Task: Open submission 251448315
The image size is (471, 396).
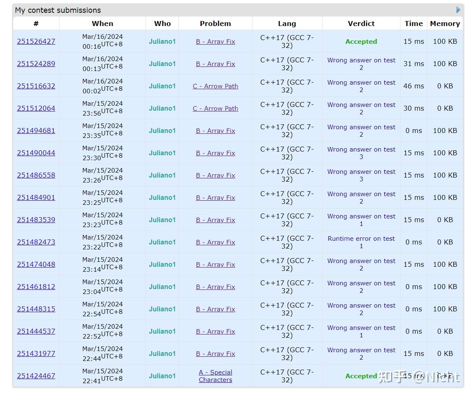Action: click(36, 309)
